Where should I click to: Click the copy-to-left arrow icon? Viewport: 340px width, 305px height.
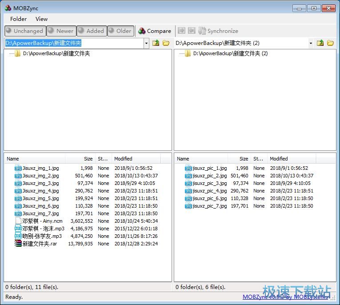pos(192,31)
